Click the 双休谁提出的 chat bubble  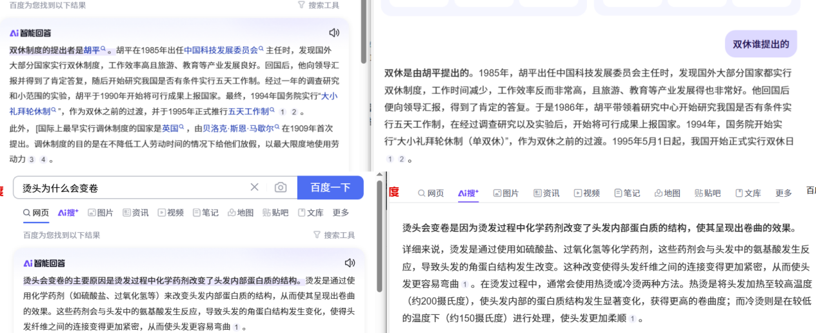tap(761, 44)
